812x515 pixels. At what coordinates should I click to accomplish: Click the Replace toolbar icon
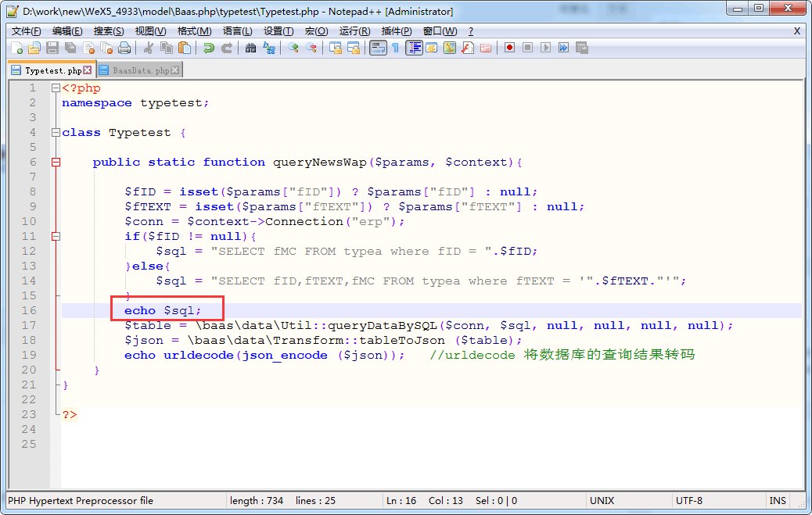(x=269, y=48)
